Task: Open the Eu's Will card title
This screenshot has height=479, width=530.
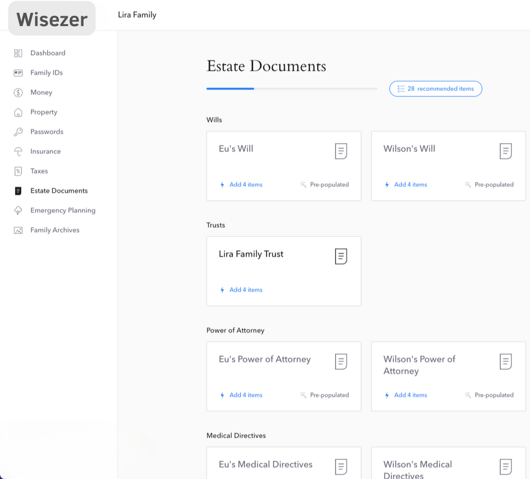Action: 236,148
